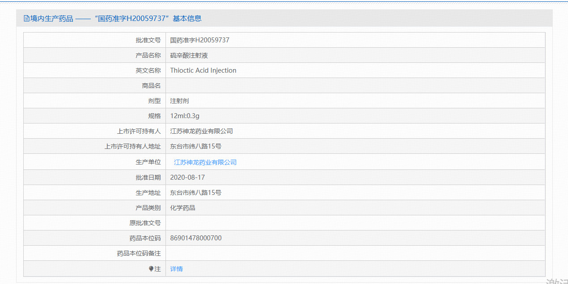
Task: Click the 商品名 row label
Action: click(x=151, y=86)
